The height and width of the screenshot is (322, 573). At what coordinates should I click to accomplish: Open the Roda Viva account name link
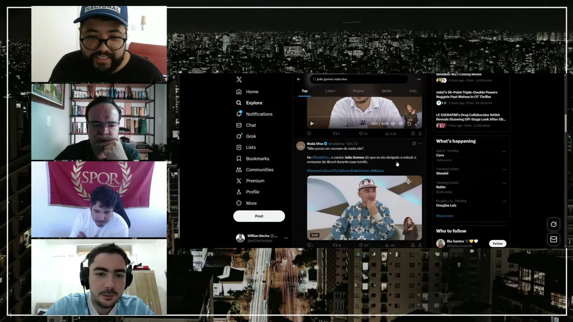[x=315, y=144]
